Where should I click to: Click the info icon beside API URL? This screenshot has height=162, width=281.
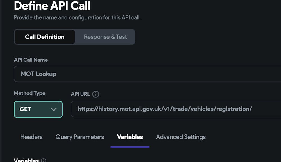click(96, 94)
